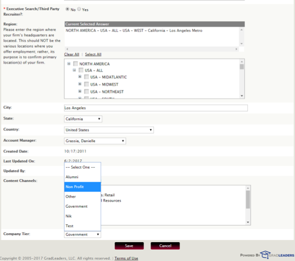The height and width of the screenshot is (261, 295).
Task: Choose Alumni from the dropdown list
Action: pos(82,177)
